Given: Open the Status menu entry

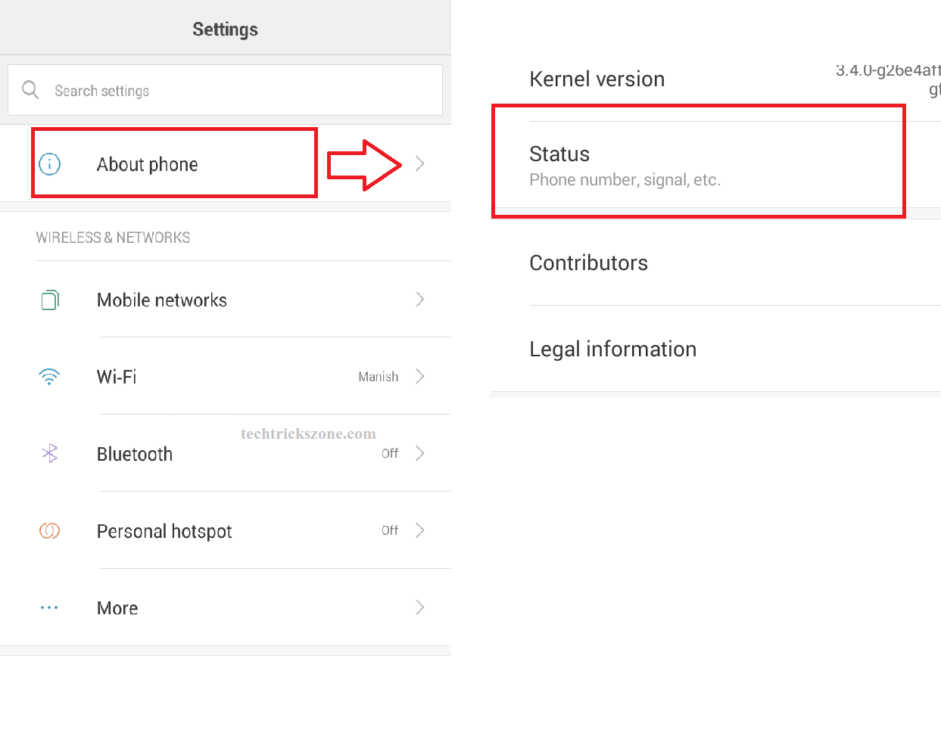Looking at the screenshot, I should click(x=625, y=166).
